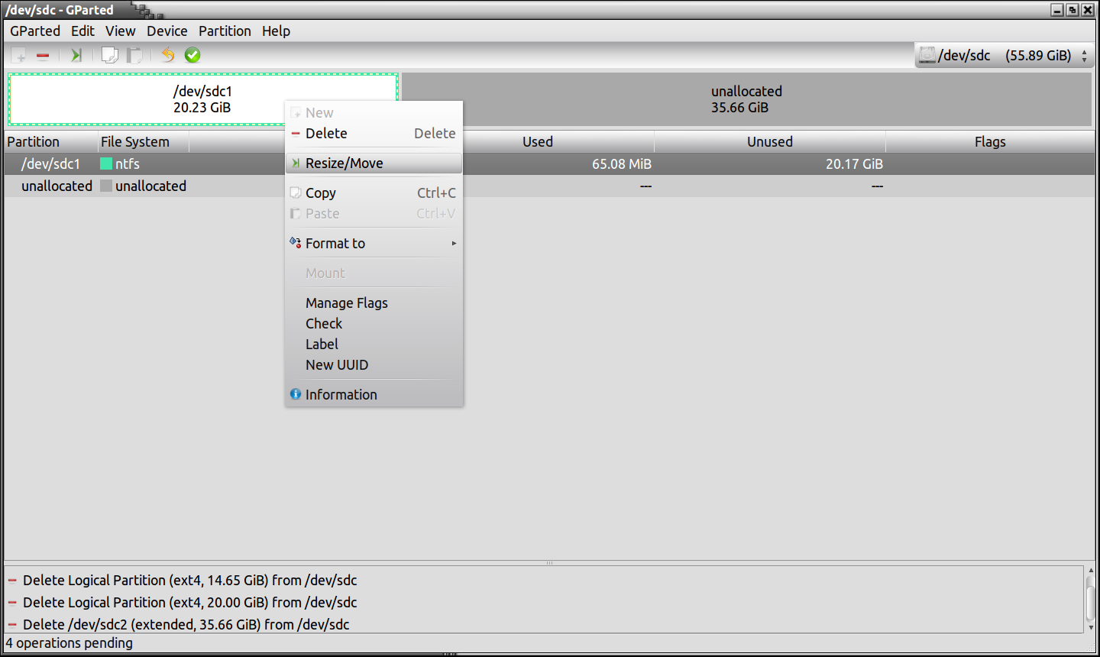The width and height of the screenshot is (1100, 657).
Task: Click the Unused column header
Action: pyautogui.click(x=769, y=142)
